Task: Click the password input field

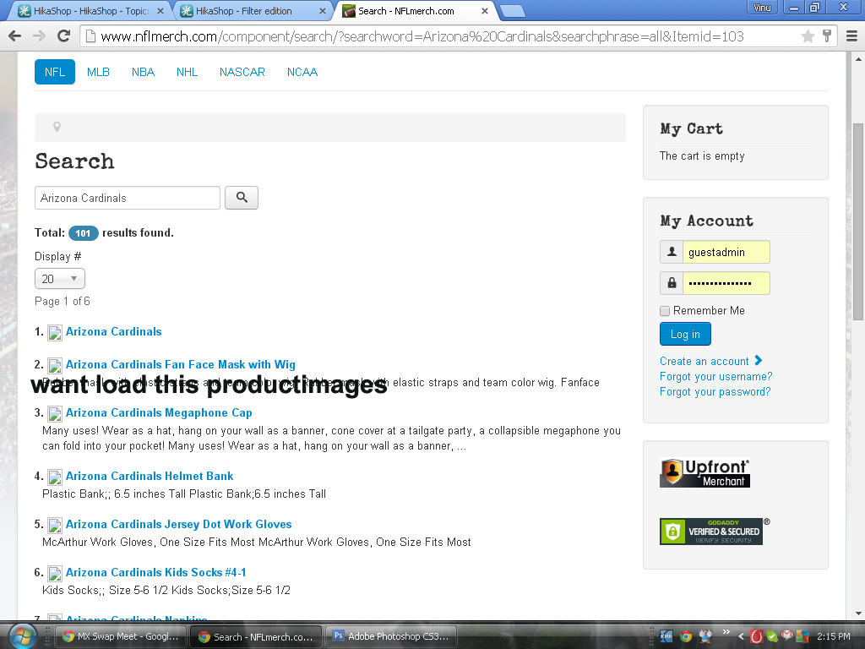Action: (726, 283)
